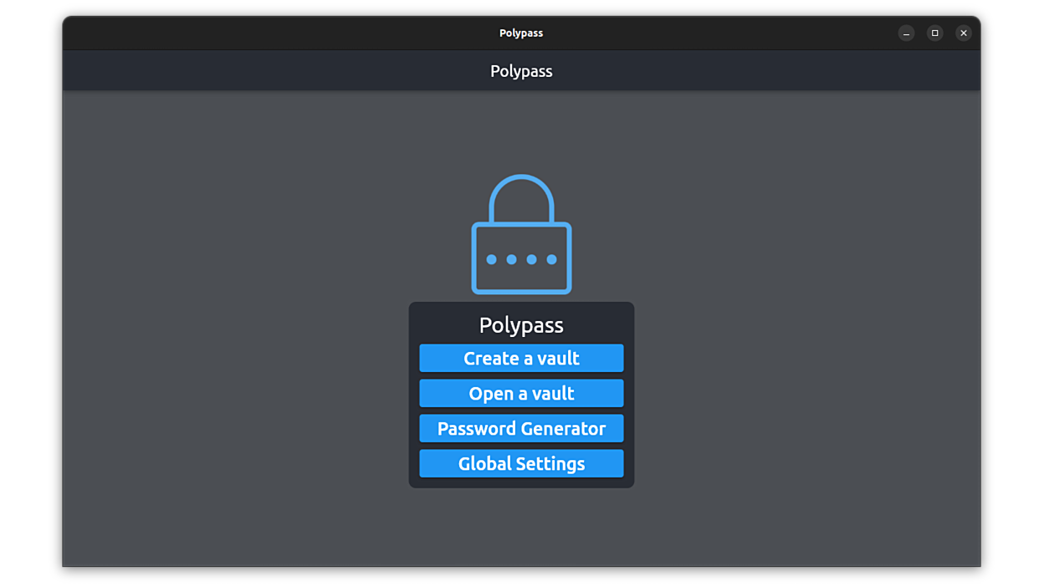
Task: Minimize the Polypass window
Action: [907, 33]
